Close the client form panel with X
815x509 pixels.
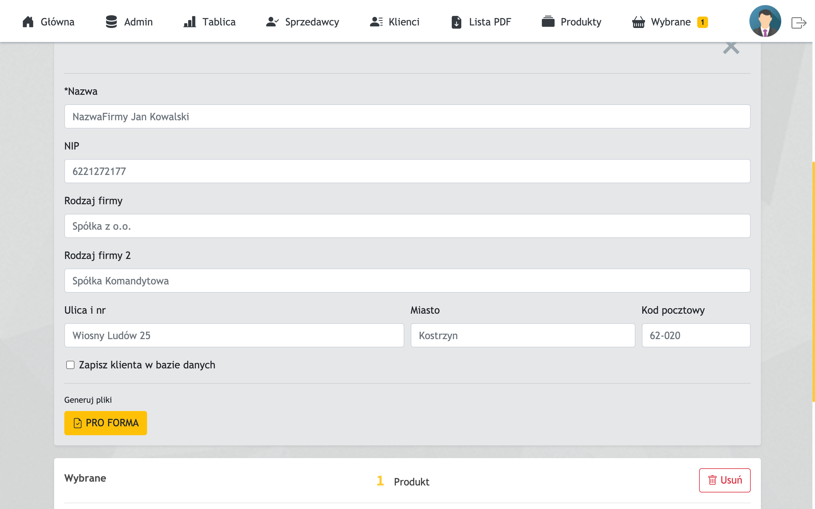731,48
